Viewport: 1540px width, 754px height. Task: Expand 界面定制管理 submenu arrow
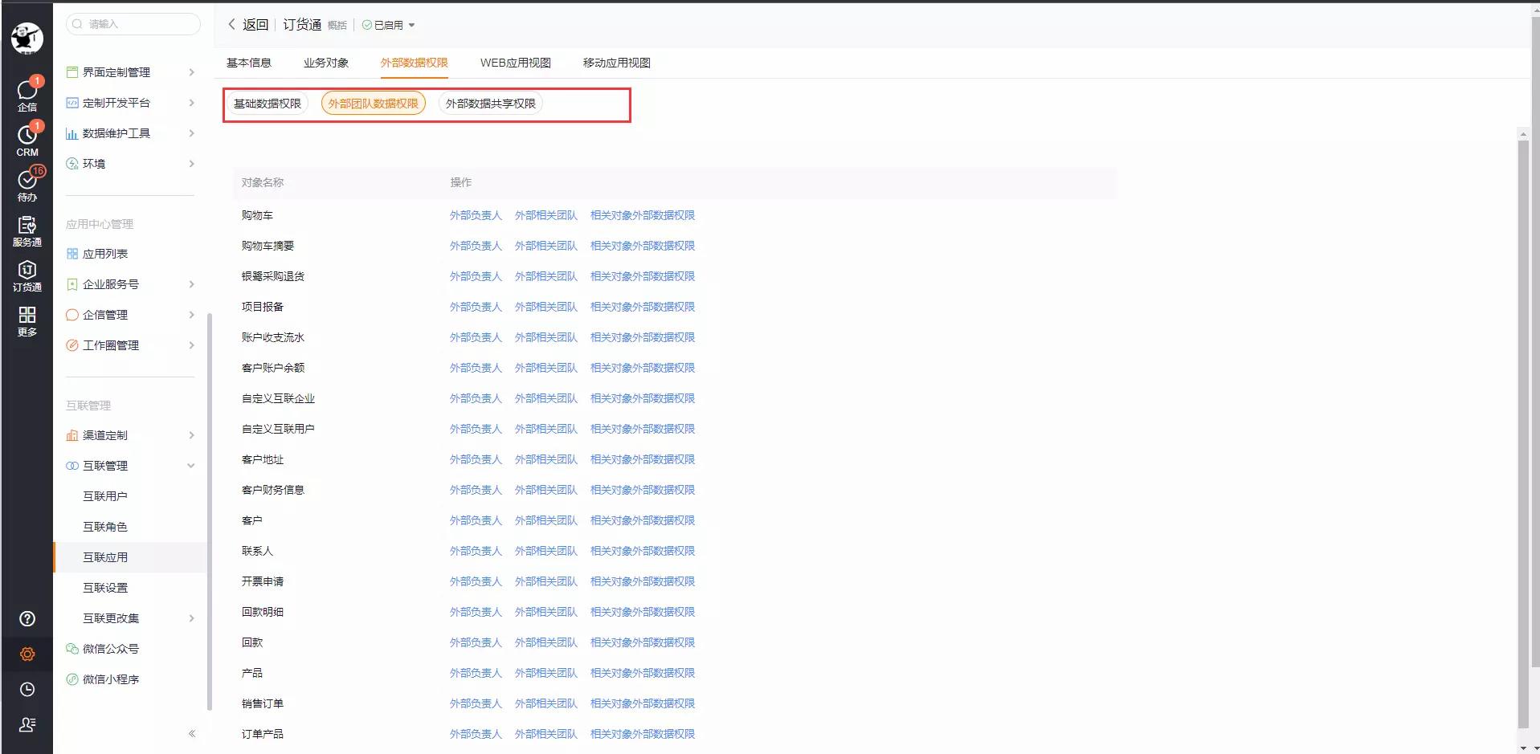[x=191, y=72]
